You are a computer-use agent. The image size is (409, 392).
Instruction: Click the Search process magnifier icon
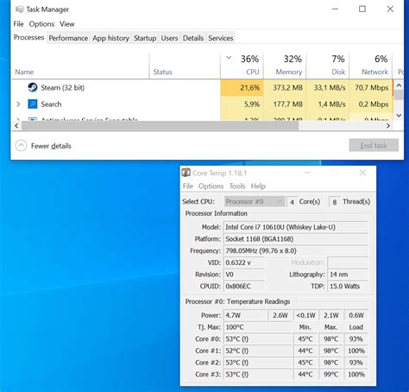click(33, 104)
